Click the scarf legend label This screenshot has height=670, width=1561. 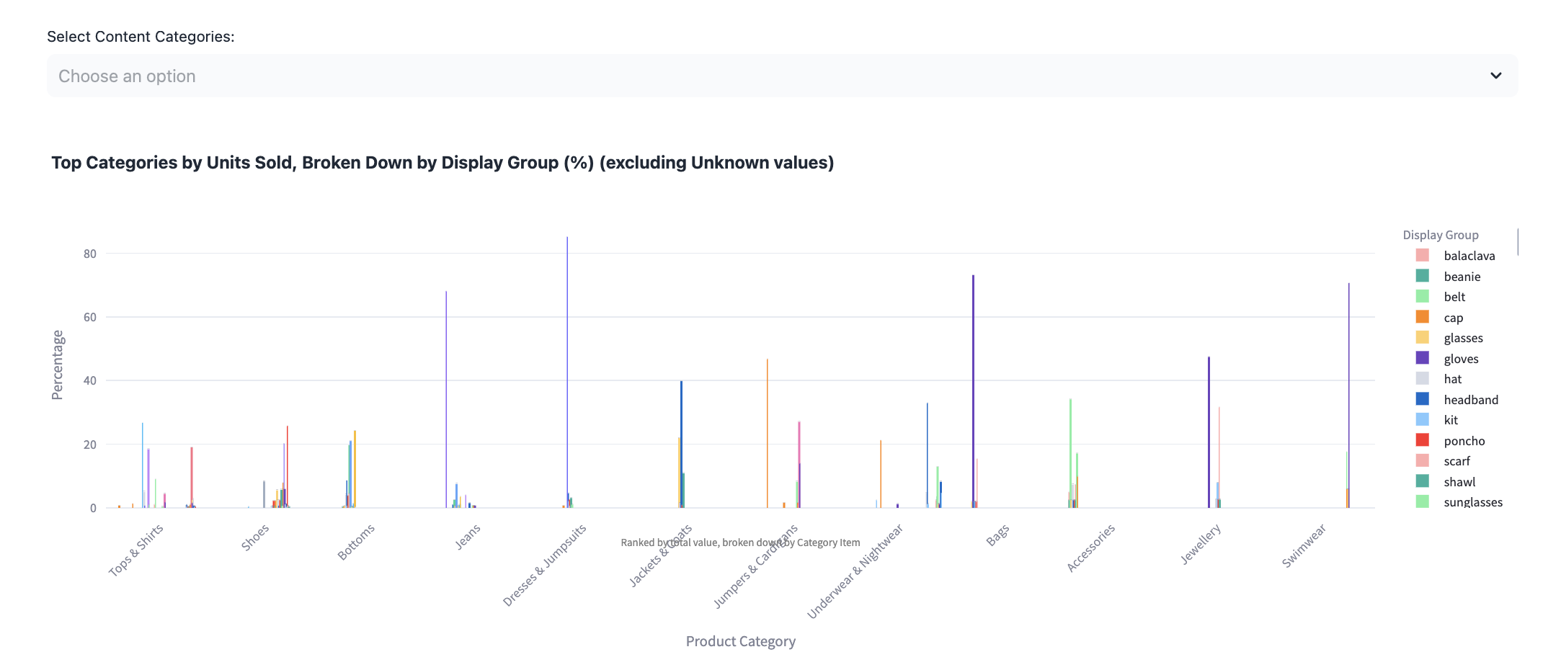(x=1457, y=461)
